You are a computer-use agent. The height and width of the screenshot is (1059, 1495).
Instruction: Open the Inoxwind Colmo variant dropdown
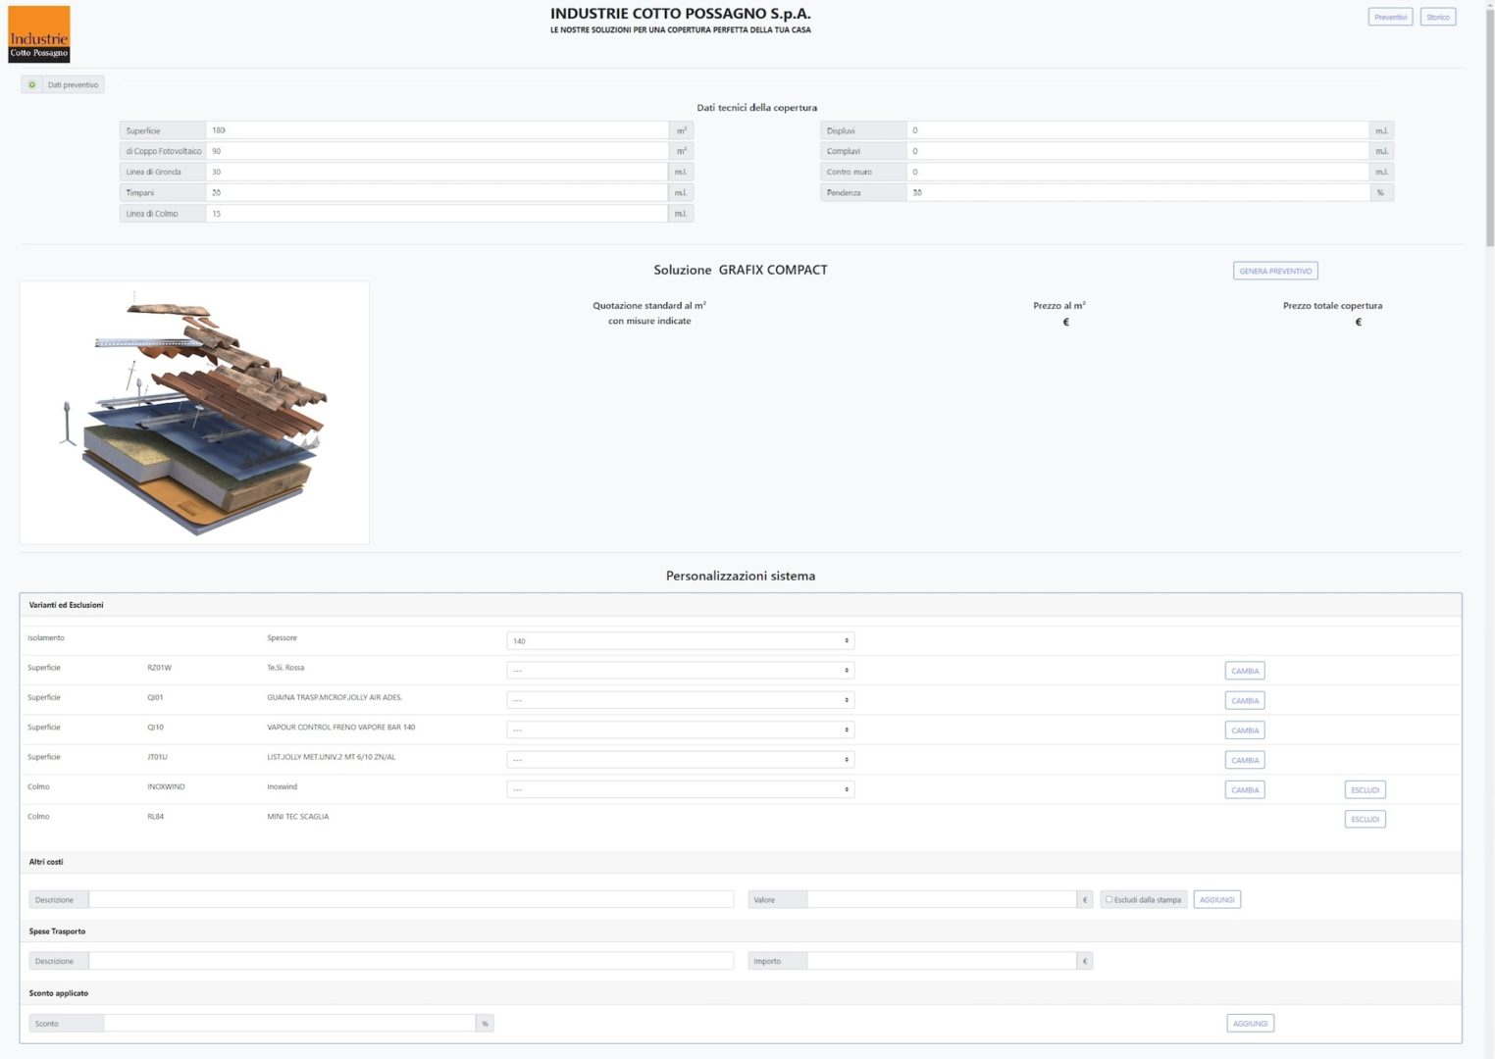(680, 789)
